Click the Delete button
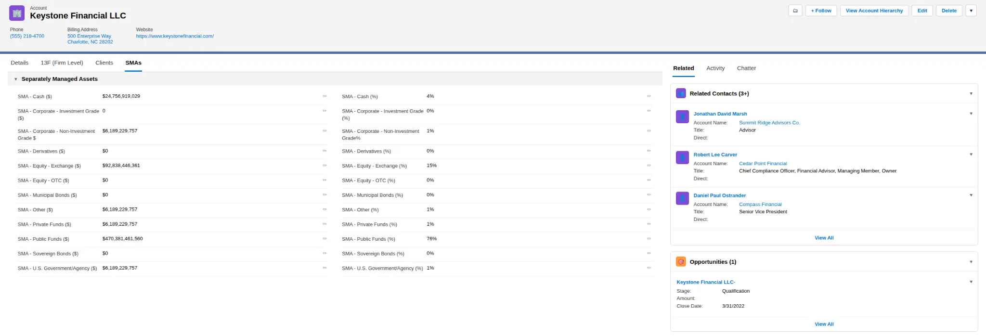 949,11
